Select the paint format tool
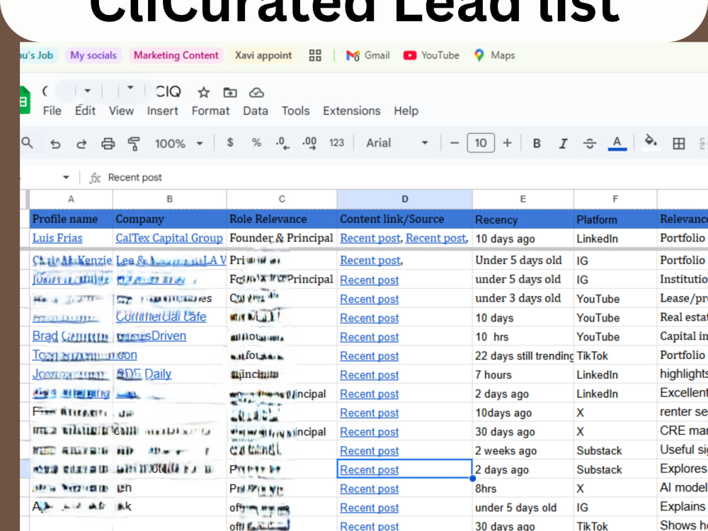708x531 pixels. pyautogui.click(x=134, y=144)
